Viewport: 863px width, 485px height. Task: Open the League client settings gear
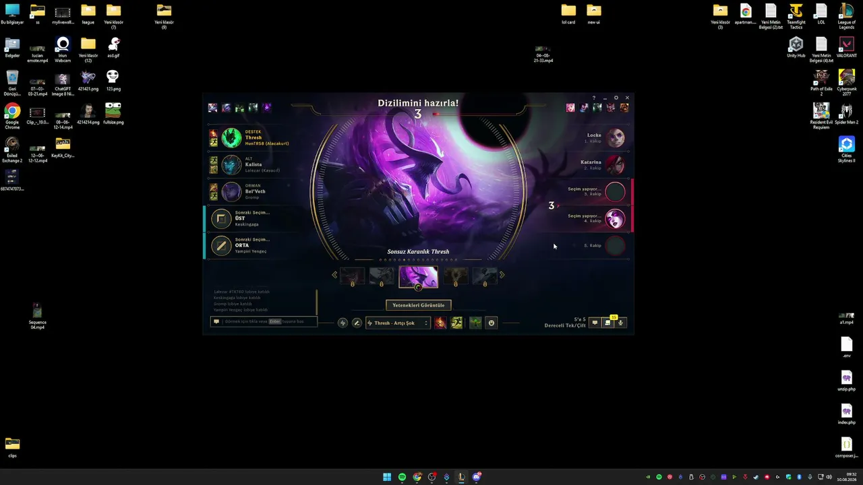[616, 98]
